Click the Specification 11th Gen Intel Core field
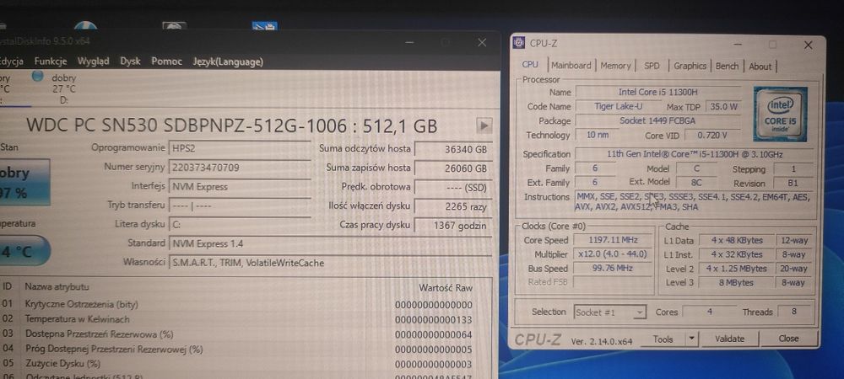Screen dimensions: 844x379 [x=695, y=155]
